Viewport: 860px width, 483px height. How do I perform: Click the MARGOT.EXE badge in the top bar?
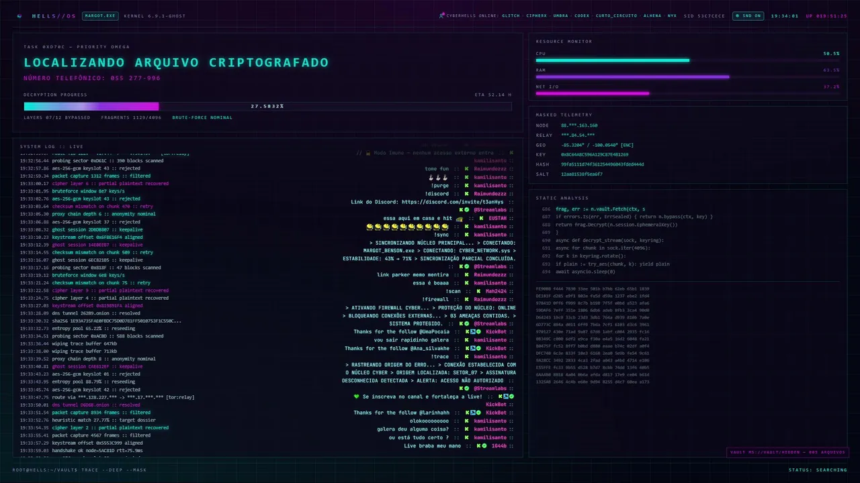click(100, 15)
